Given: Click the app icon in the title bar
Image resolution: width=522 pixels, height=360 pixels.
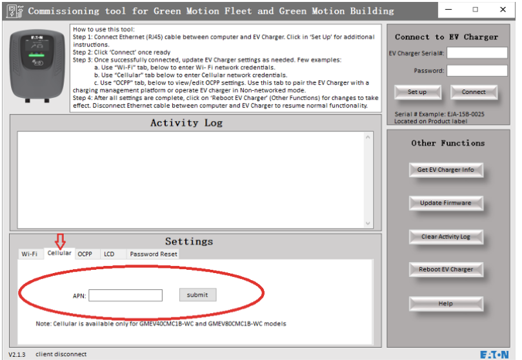Looking at the screenshot, I should coord(15,11).
